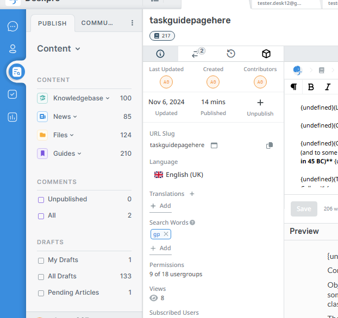Switch to the Publish tab
Screen dimensions: 338x318
coord(53,23)
